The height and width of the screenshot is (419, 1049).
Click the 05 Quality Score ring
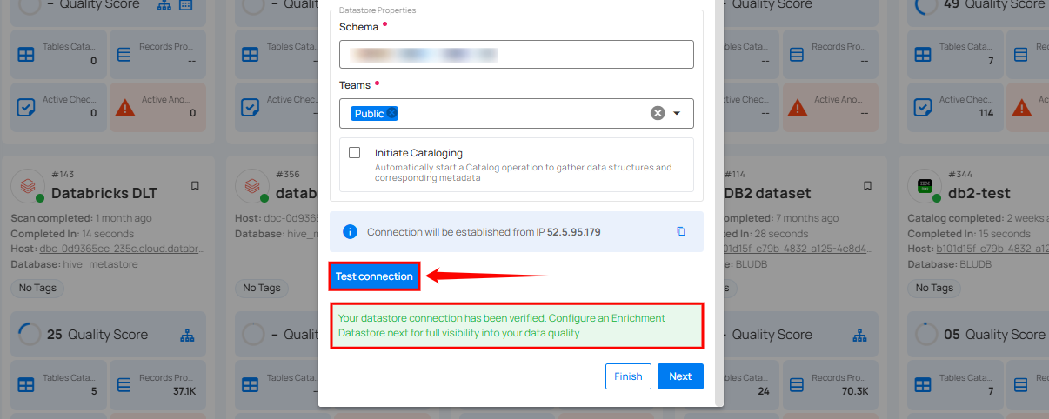tap(925, 335)
